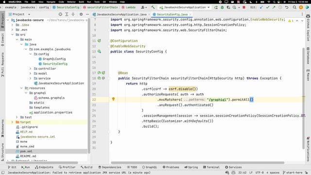Click the Build project hammer icon
Screen dimensions: 311x175
pos(153,7)
